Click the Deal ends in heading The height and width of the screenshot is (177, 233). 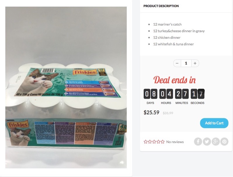click(x=174, y=80)
